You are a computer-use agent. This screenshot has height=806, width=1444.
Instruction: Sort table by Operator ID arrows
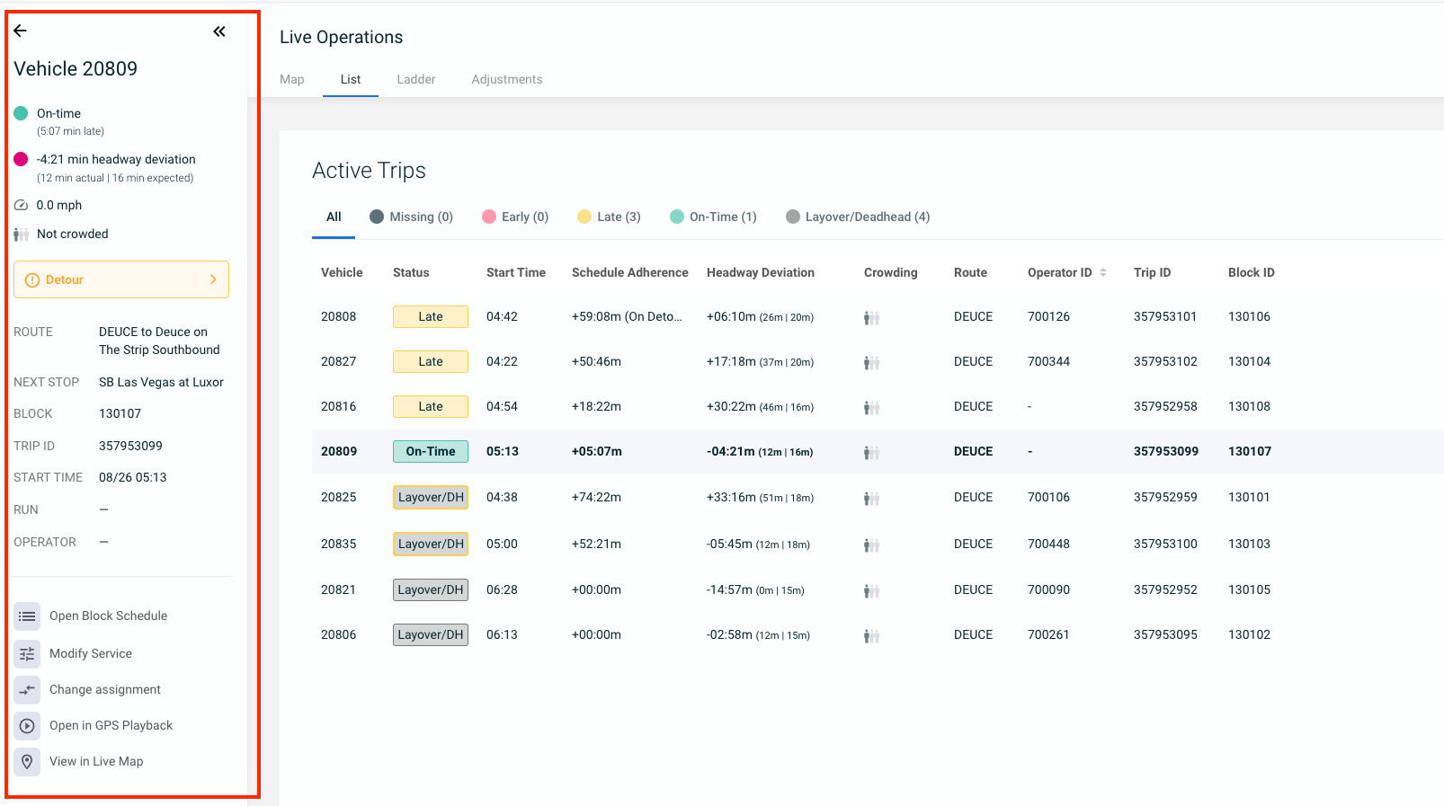[1103, 272]
